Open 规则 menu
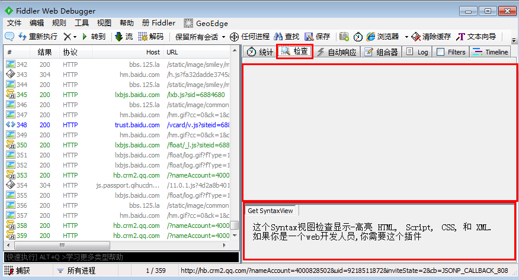The height and width of the screenshot is (280, 519). click(59, 23)
